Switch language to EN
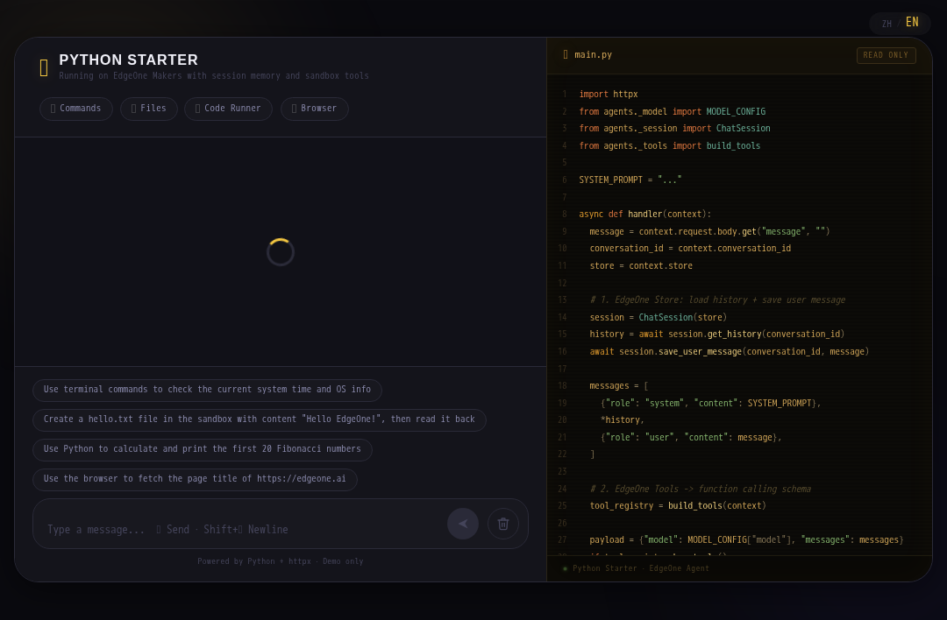This screenshot has width=947, height=620. (912, 22)
